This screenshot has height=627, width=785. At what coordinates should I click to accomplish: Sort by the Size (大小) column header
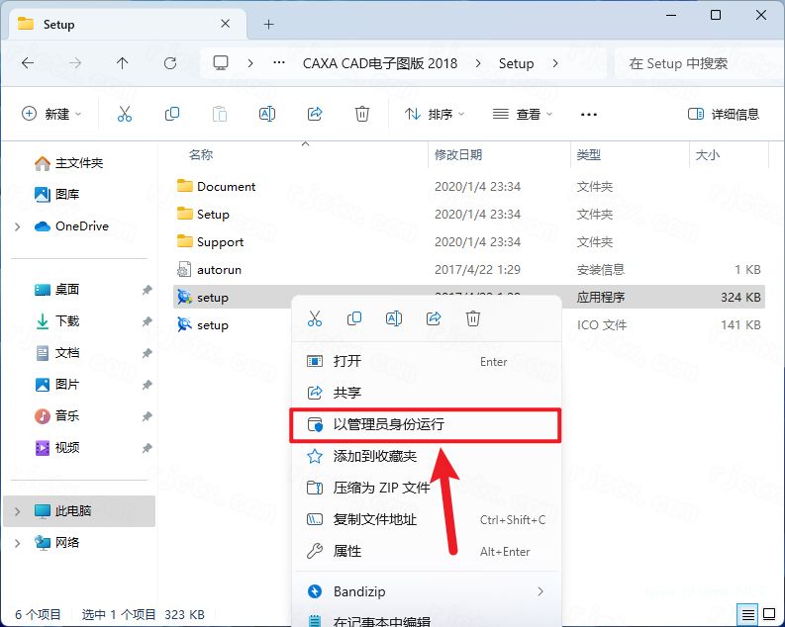click(708, 155)
